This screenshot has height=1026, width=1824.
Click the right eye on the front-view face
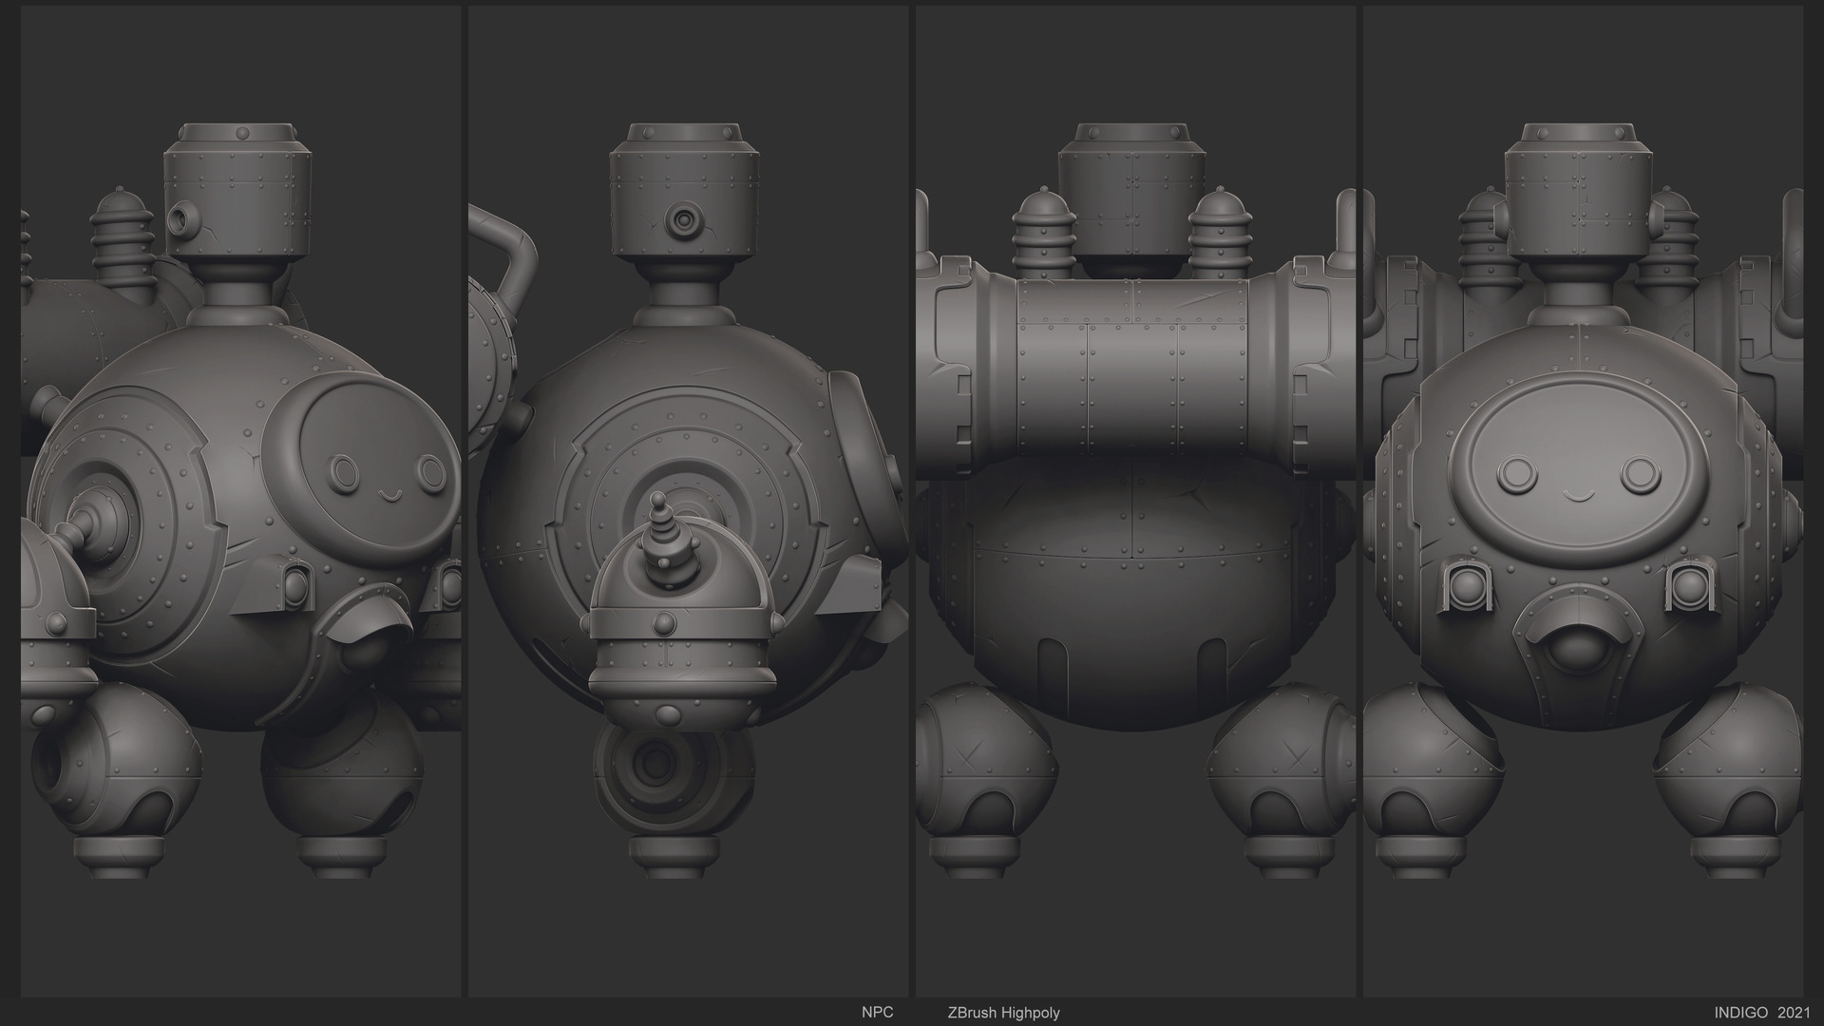tap(1640, 472)
